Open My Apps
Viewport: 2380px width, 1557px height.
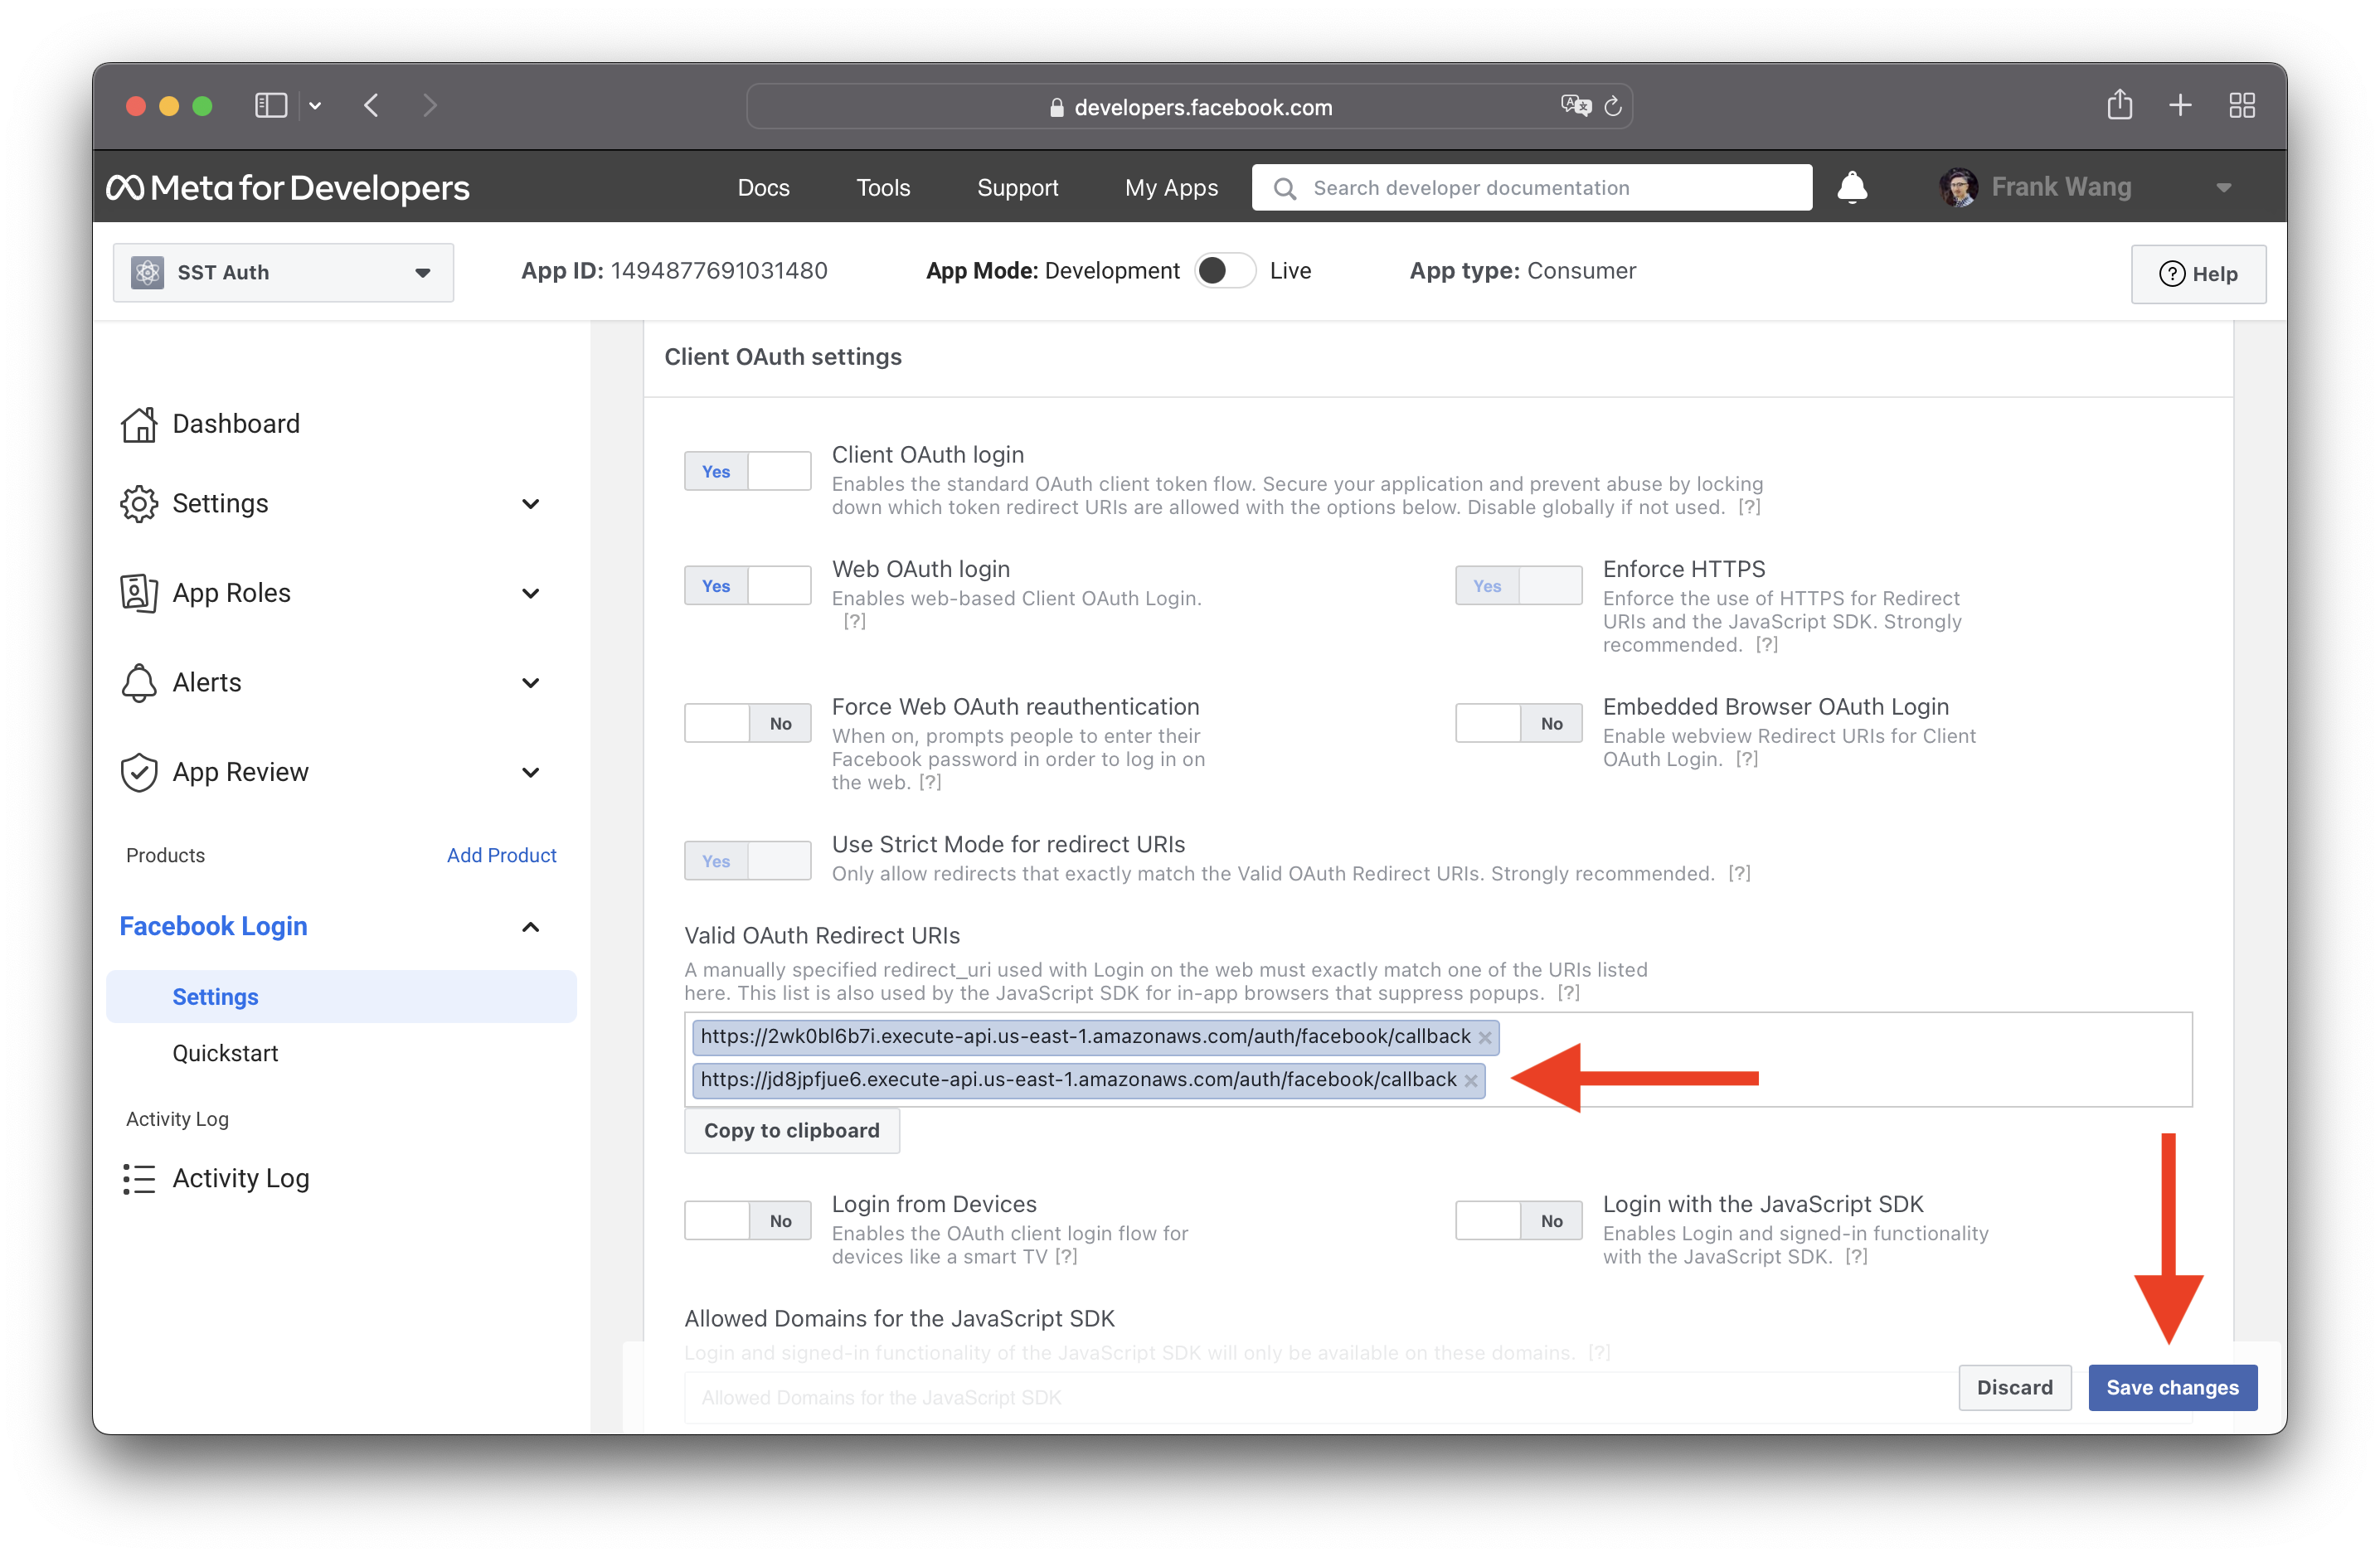click(1171, 188)
